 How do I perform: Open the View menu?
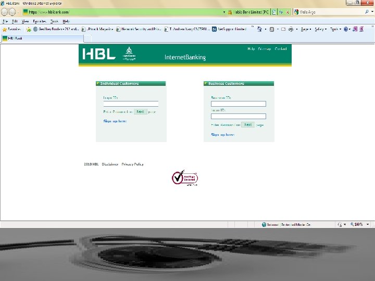click(25, 21)
